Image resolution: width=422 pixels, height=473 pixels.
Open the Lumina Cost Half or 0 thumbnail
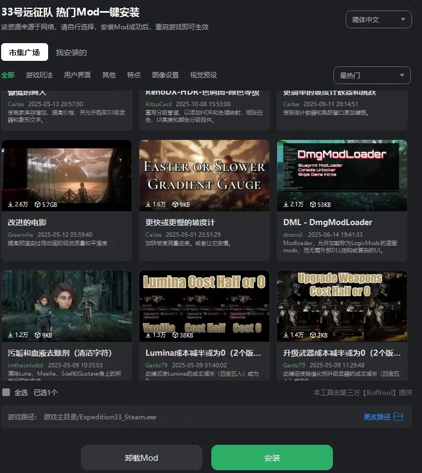click(204, 306)
